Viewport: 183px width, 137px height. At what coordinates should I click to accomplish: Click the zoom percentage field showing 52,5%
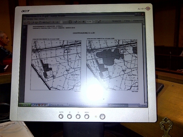coord(89,22)
